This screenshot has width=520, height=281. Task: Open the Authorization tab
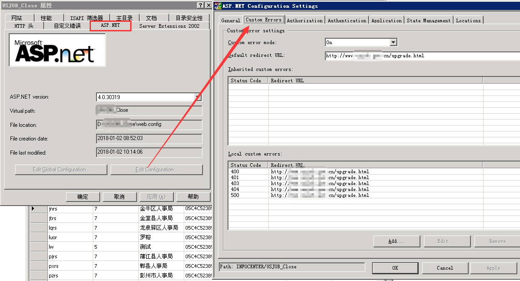305,20
